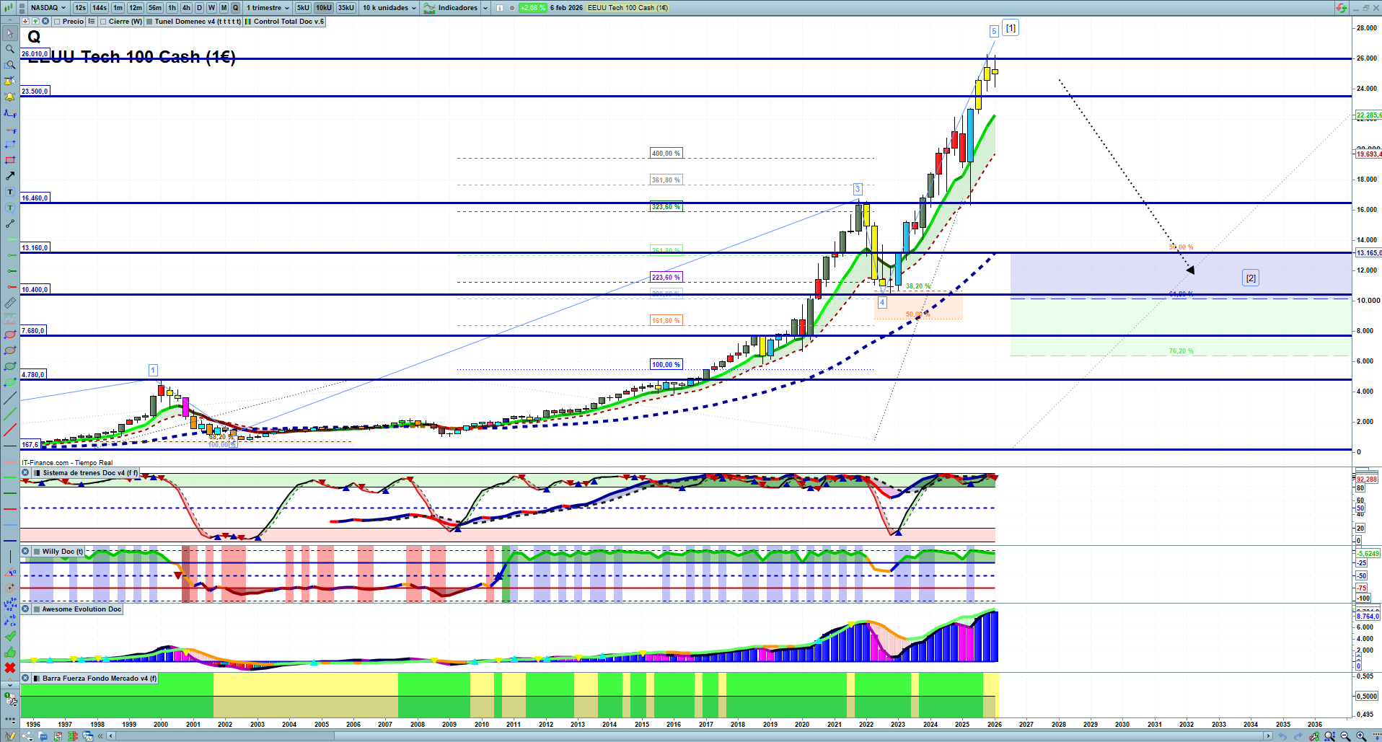Image resolution: width=1382 pixels, height=742 pixels.
Task: Choose the red rectangle drawing tool
Action: [10, 160]
